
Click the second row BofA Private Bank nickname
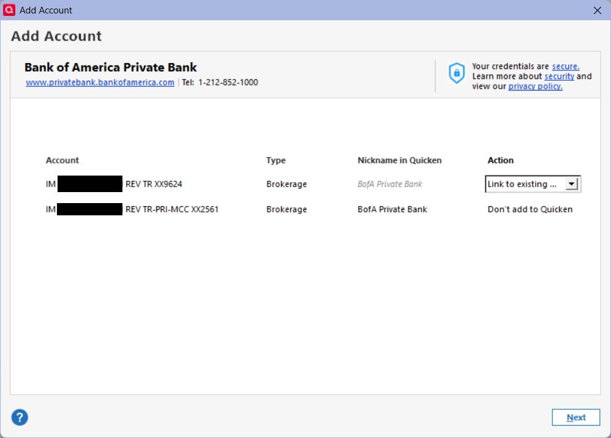tap(392, 209)
